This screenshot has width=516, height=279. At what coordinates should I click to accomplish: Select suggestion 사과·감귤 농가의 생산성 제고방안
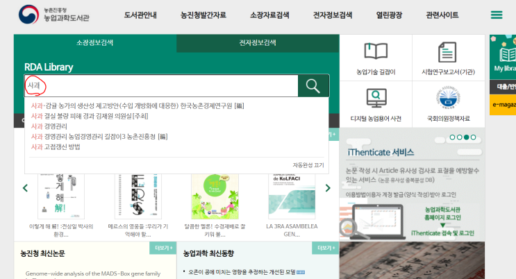click(x=138, y=106)
